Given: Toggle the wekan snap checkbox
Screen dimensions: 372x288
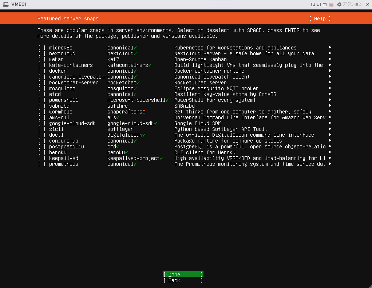Looking at the screenshot, I should (42, 59).
